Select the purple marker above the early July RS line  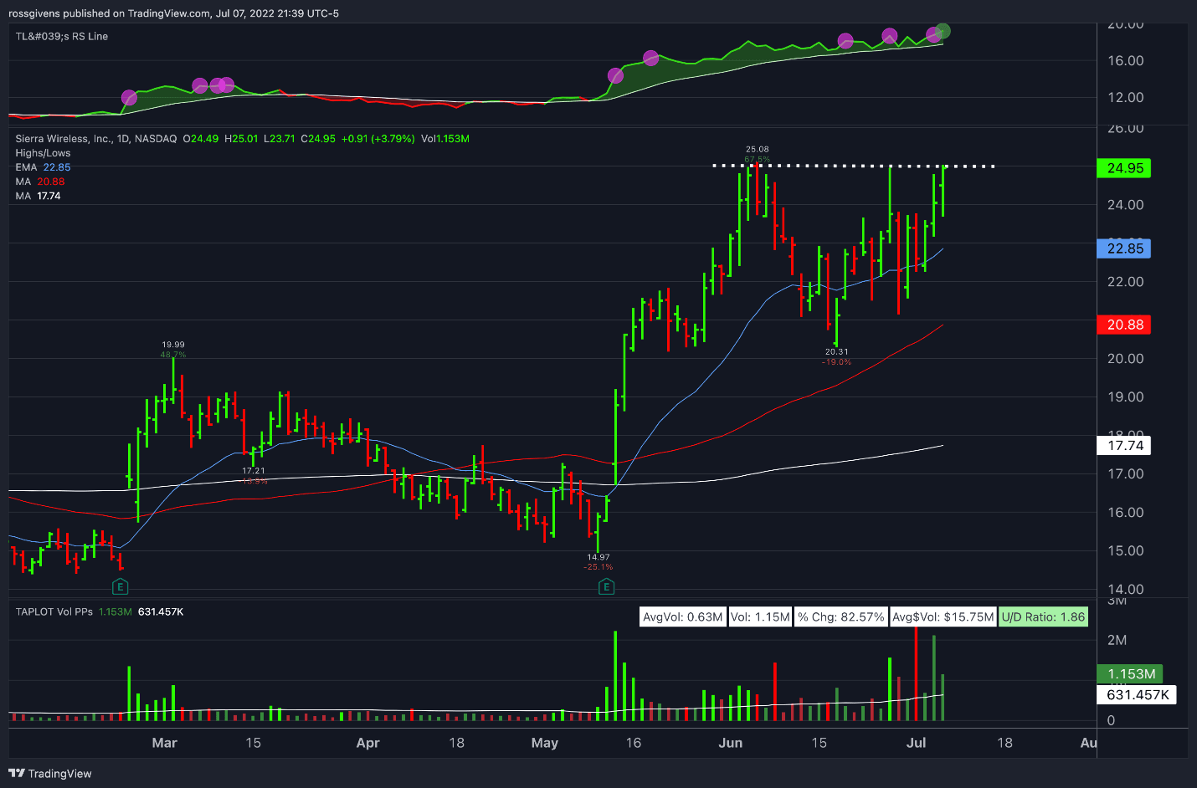(932, 33)
